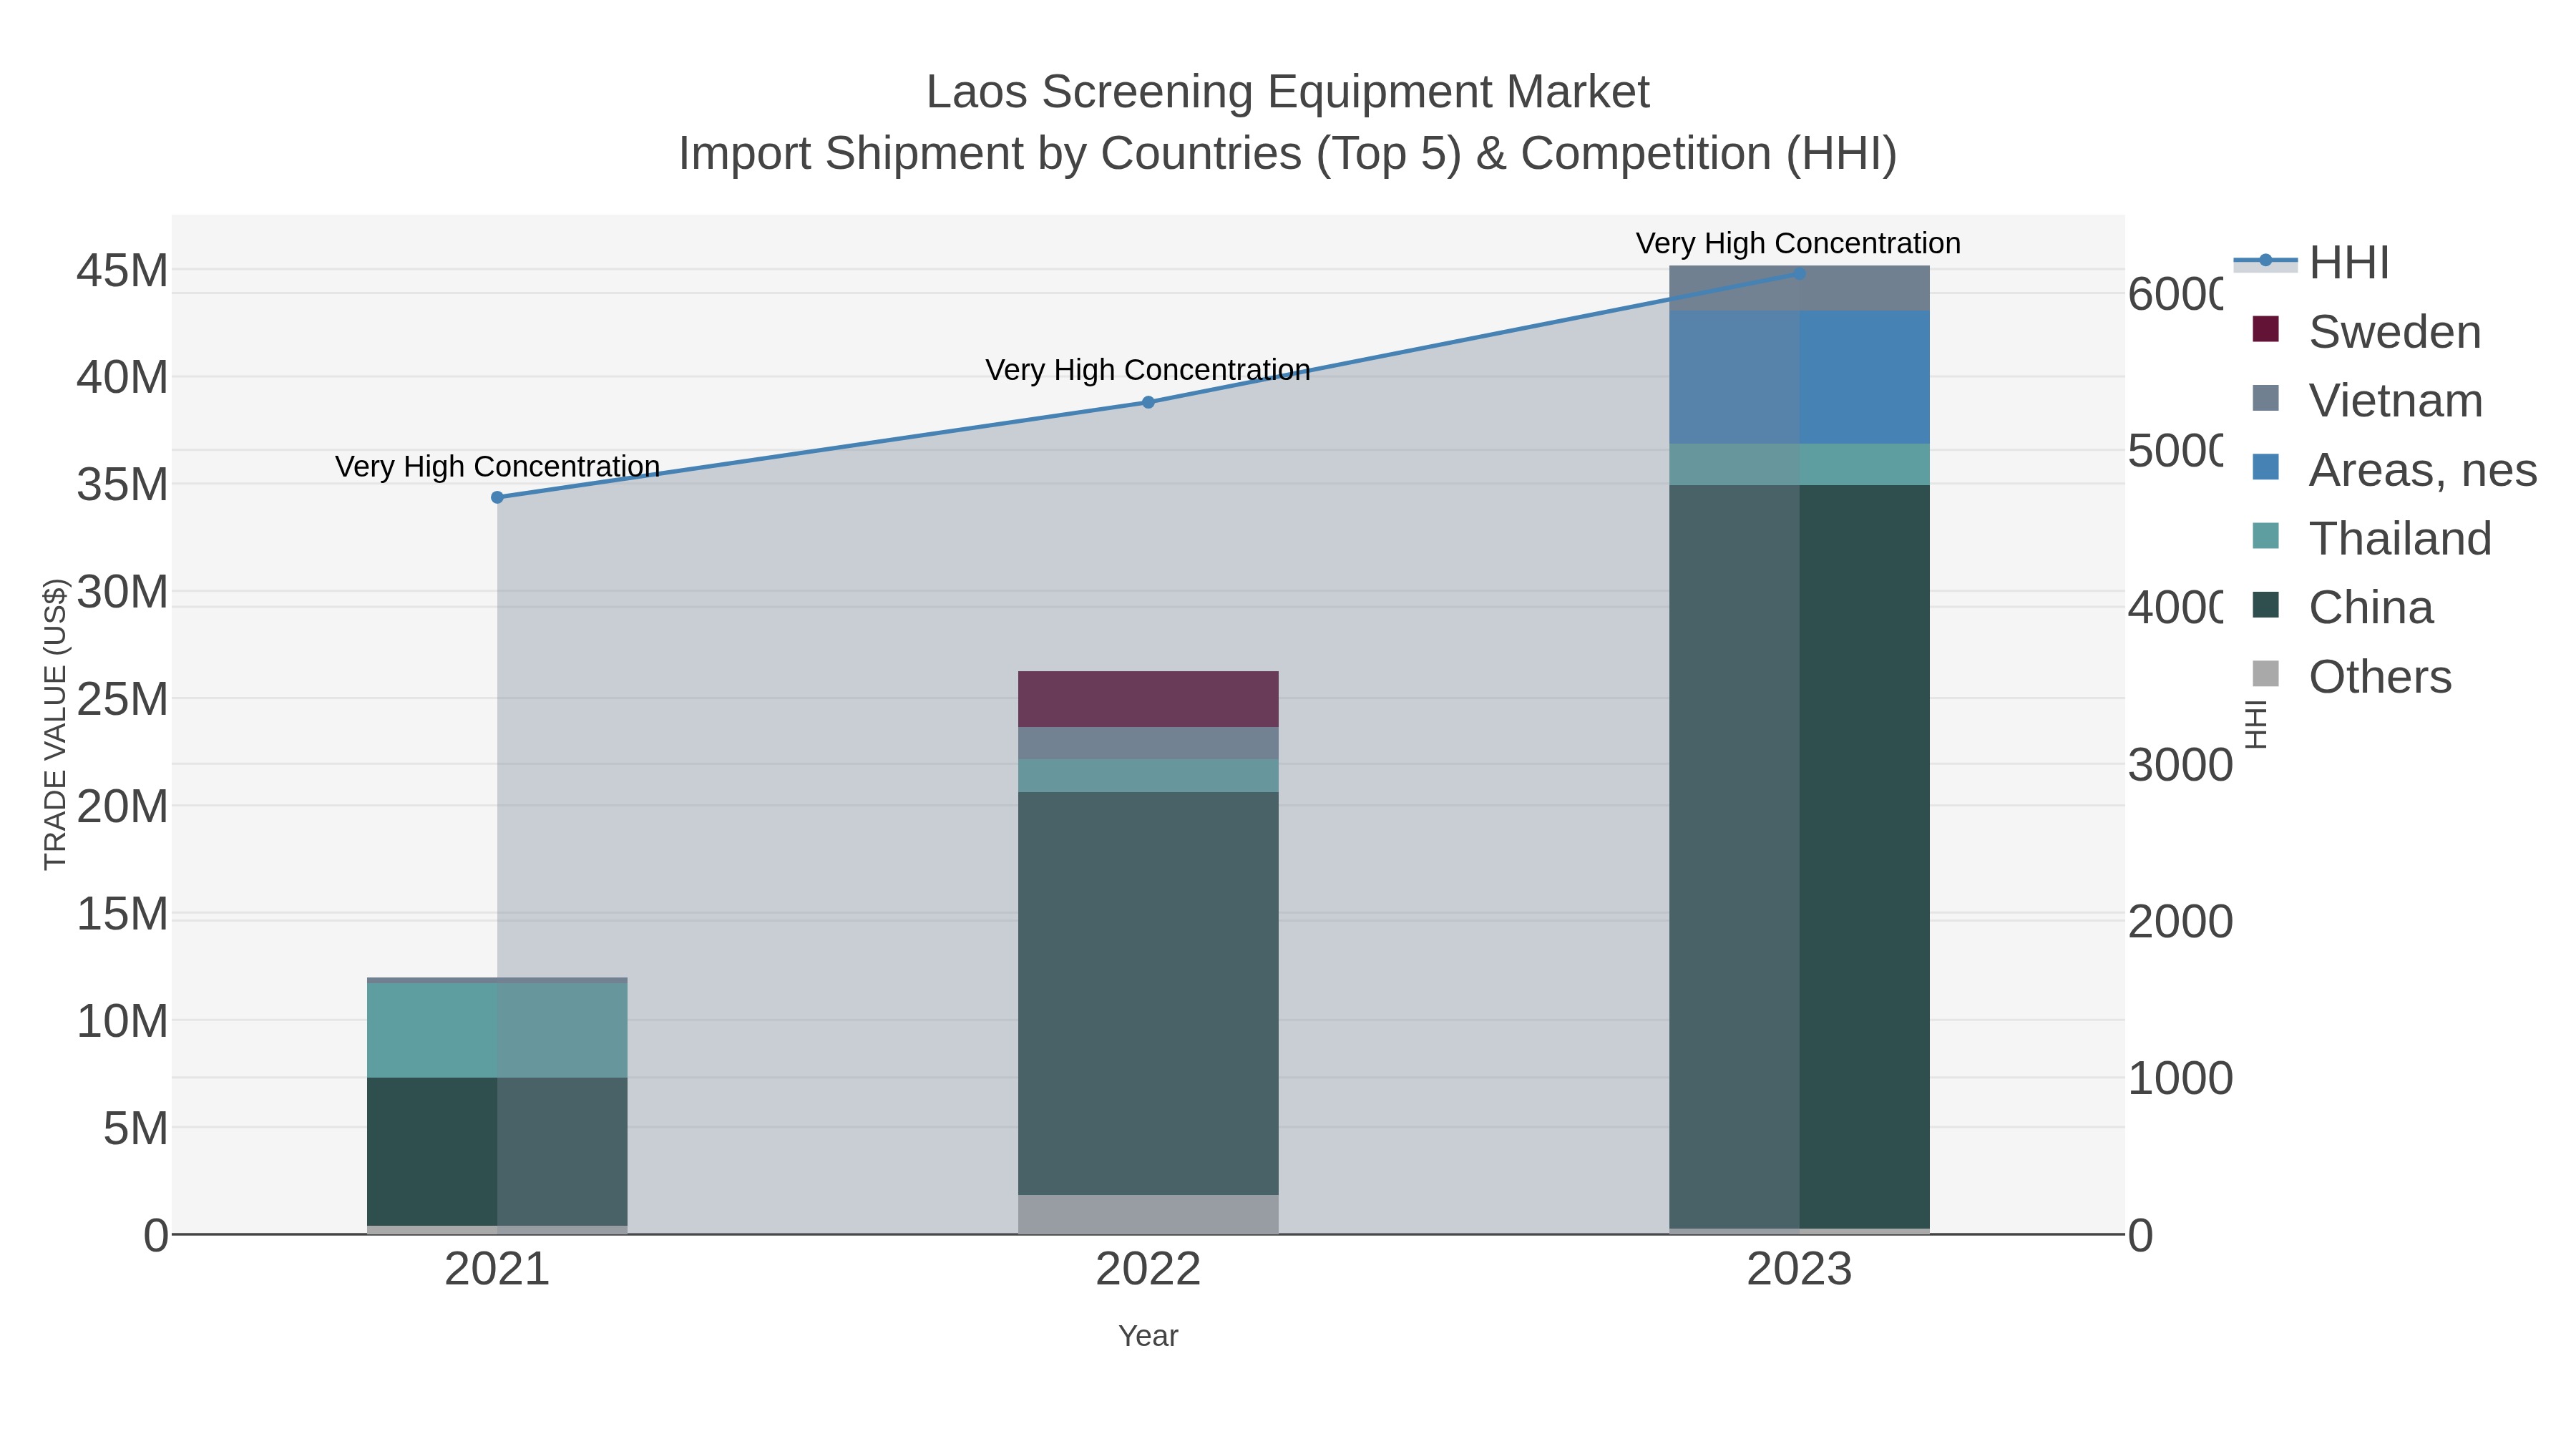Image resolution: width=2576 pixels, height=1449 pixels.
Task: Click the Sweden bar segment in 2022
Action: (x=1148, y=699)
